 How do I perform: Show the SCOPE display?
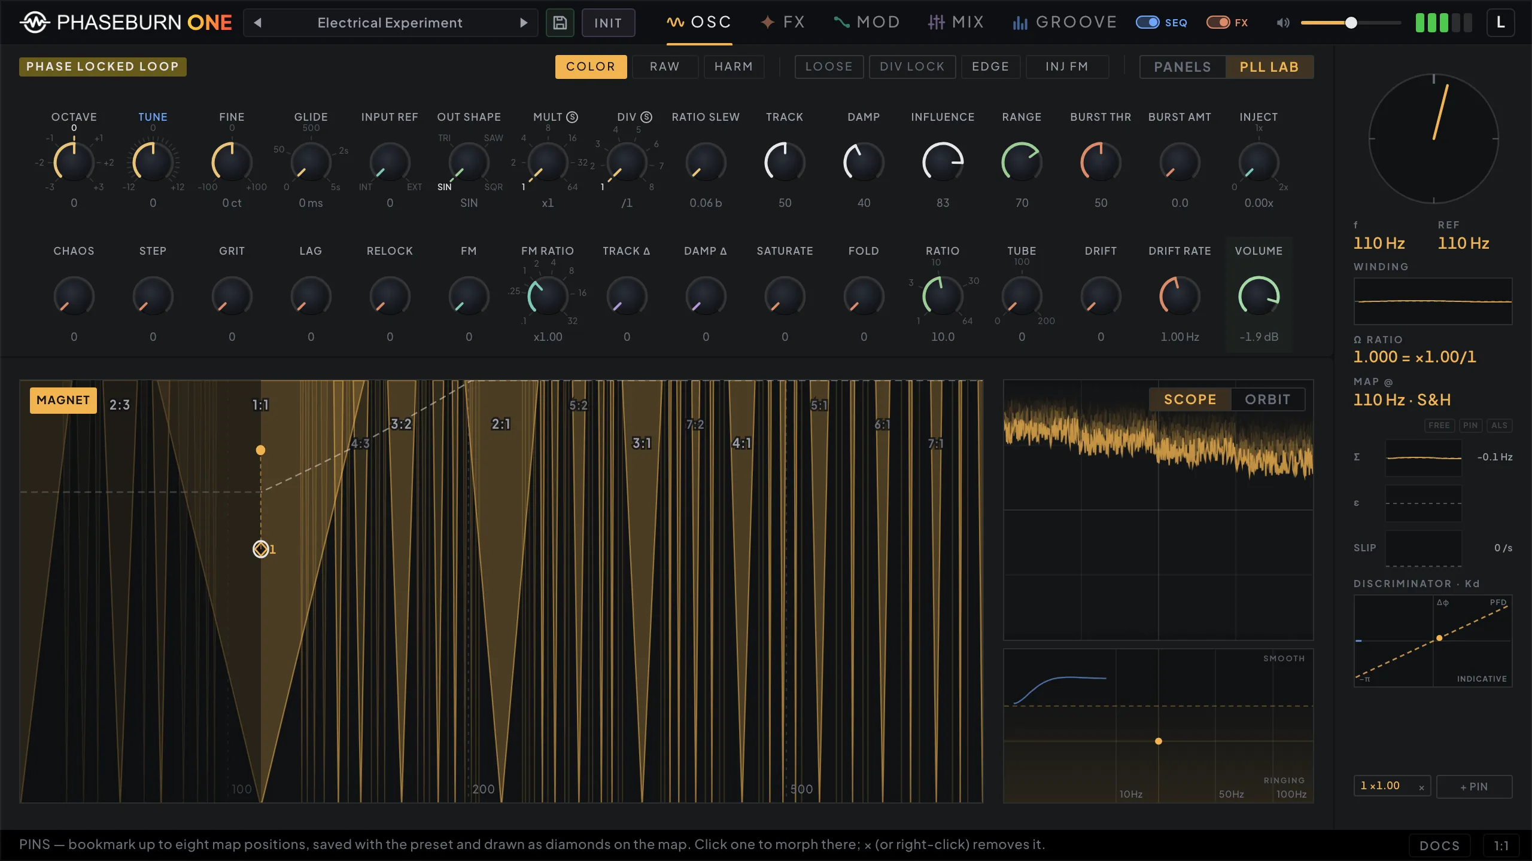point(1190,399)
